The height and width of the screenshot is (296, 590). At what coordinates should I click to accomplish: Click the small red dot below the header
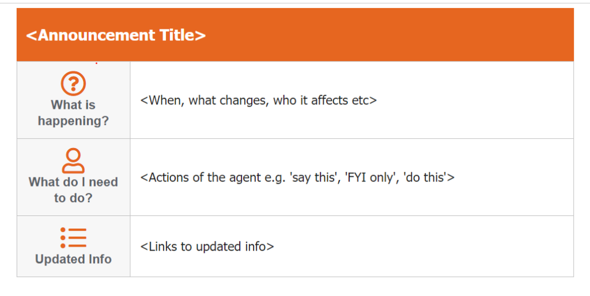97,63
